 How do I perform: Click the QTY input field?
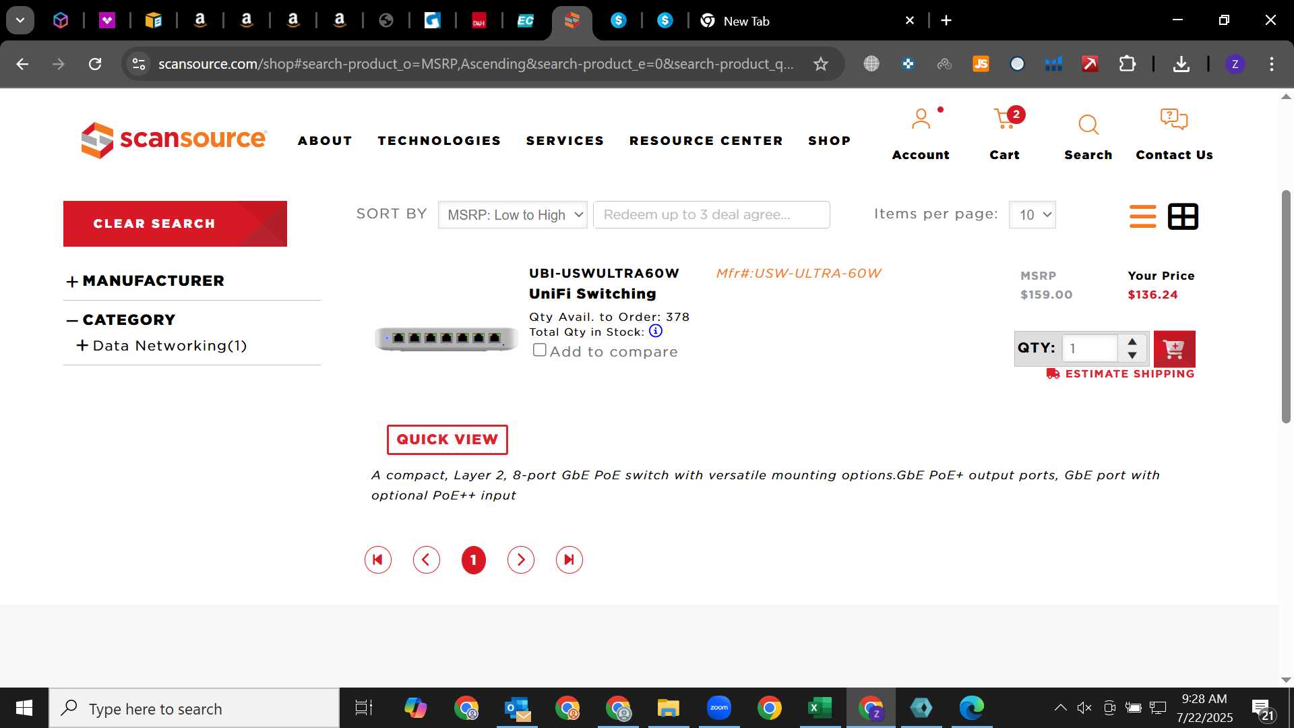point(1089,348)
